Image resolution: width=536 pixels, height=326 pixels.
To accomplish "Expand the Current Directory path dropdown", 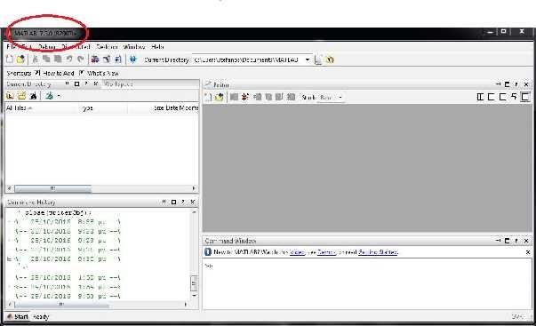I will pos(308,60).
